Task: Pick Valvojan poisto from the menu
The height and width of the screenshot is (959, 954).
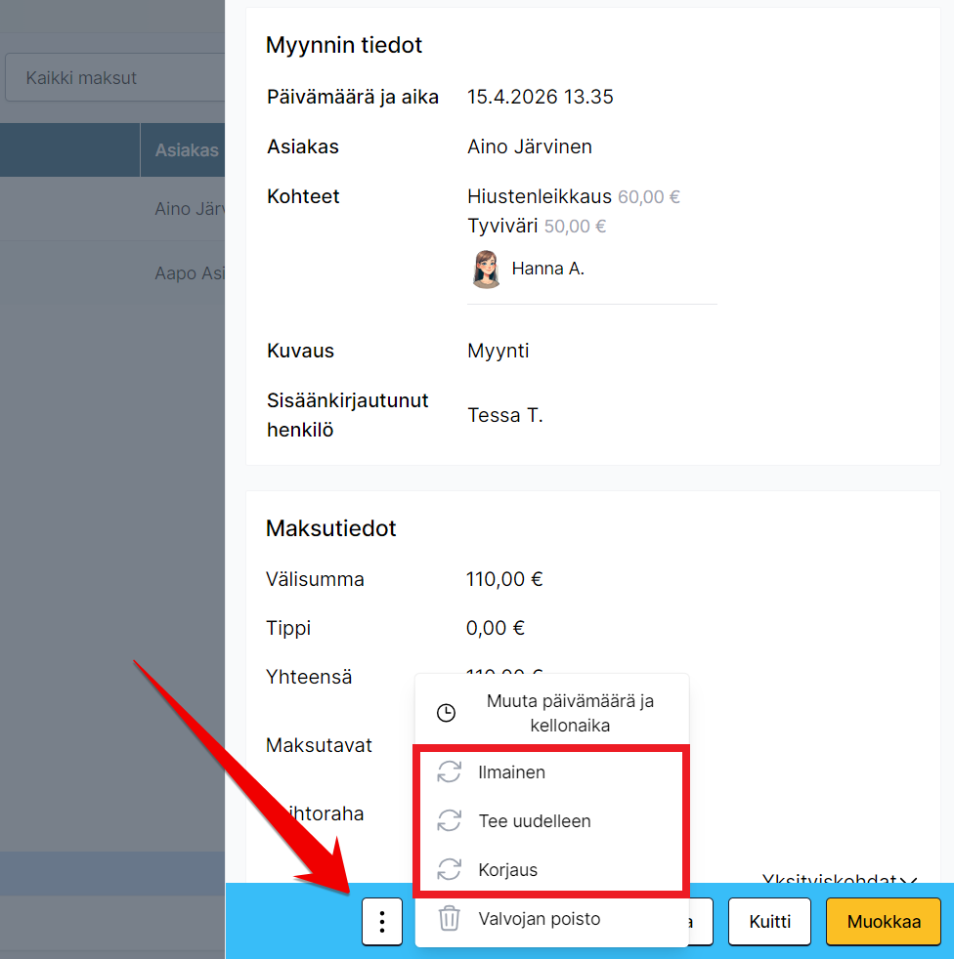Action: coord(539,919)
